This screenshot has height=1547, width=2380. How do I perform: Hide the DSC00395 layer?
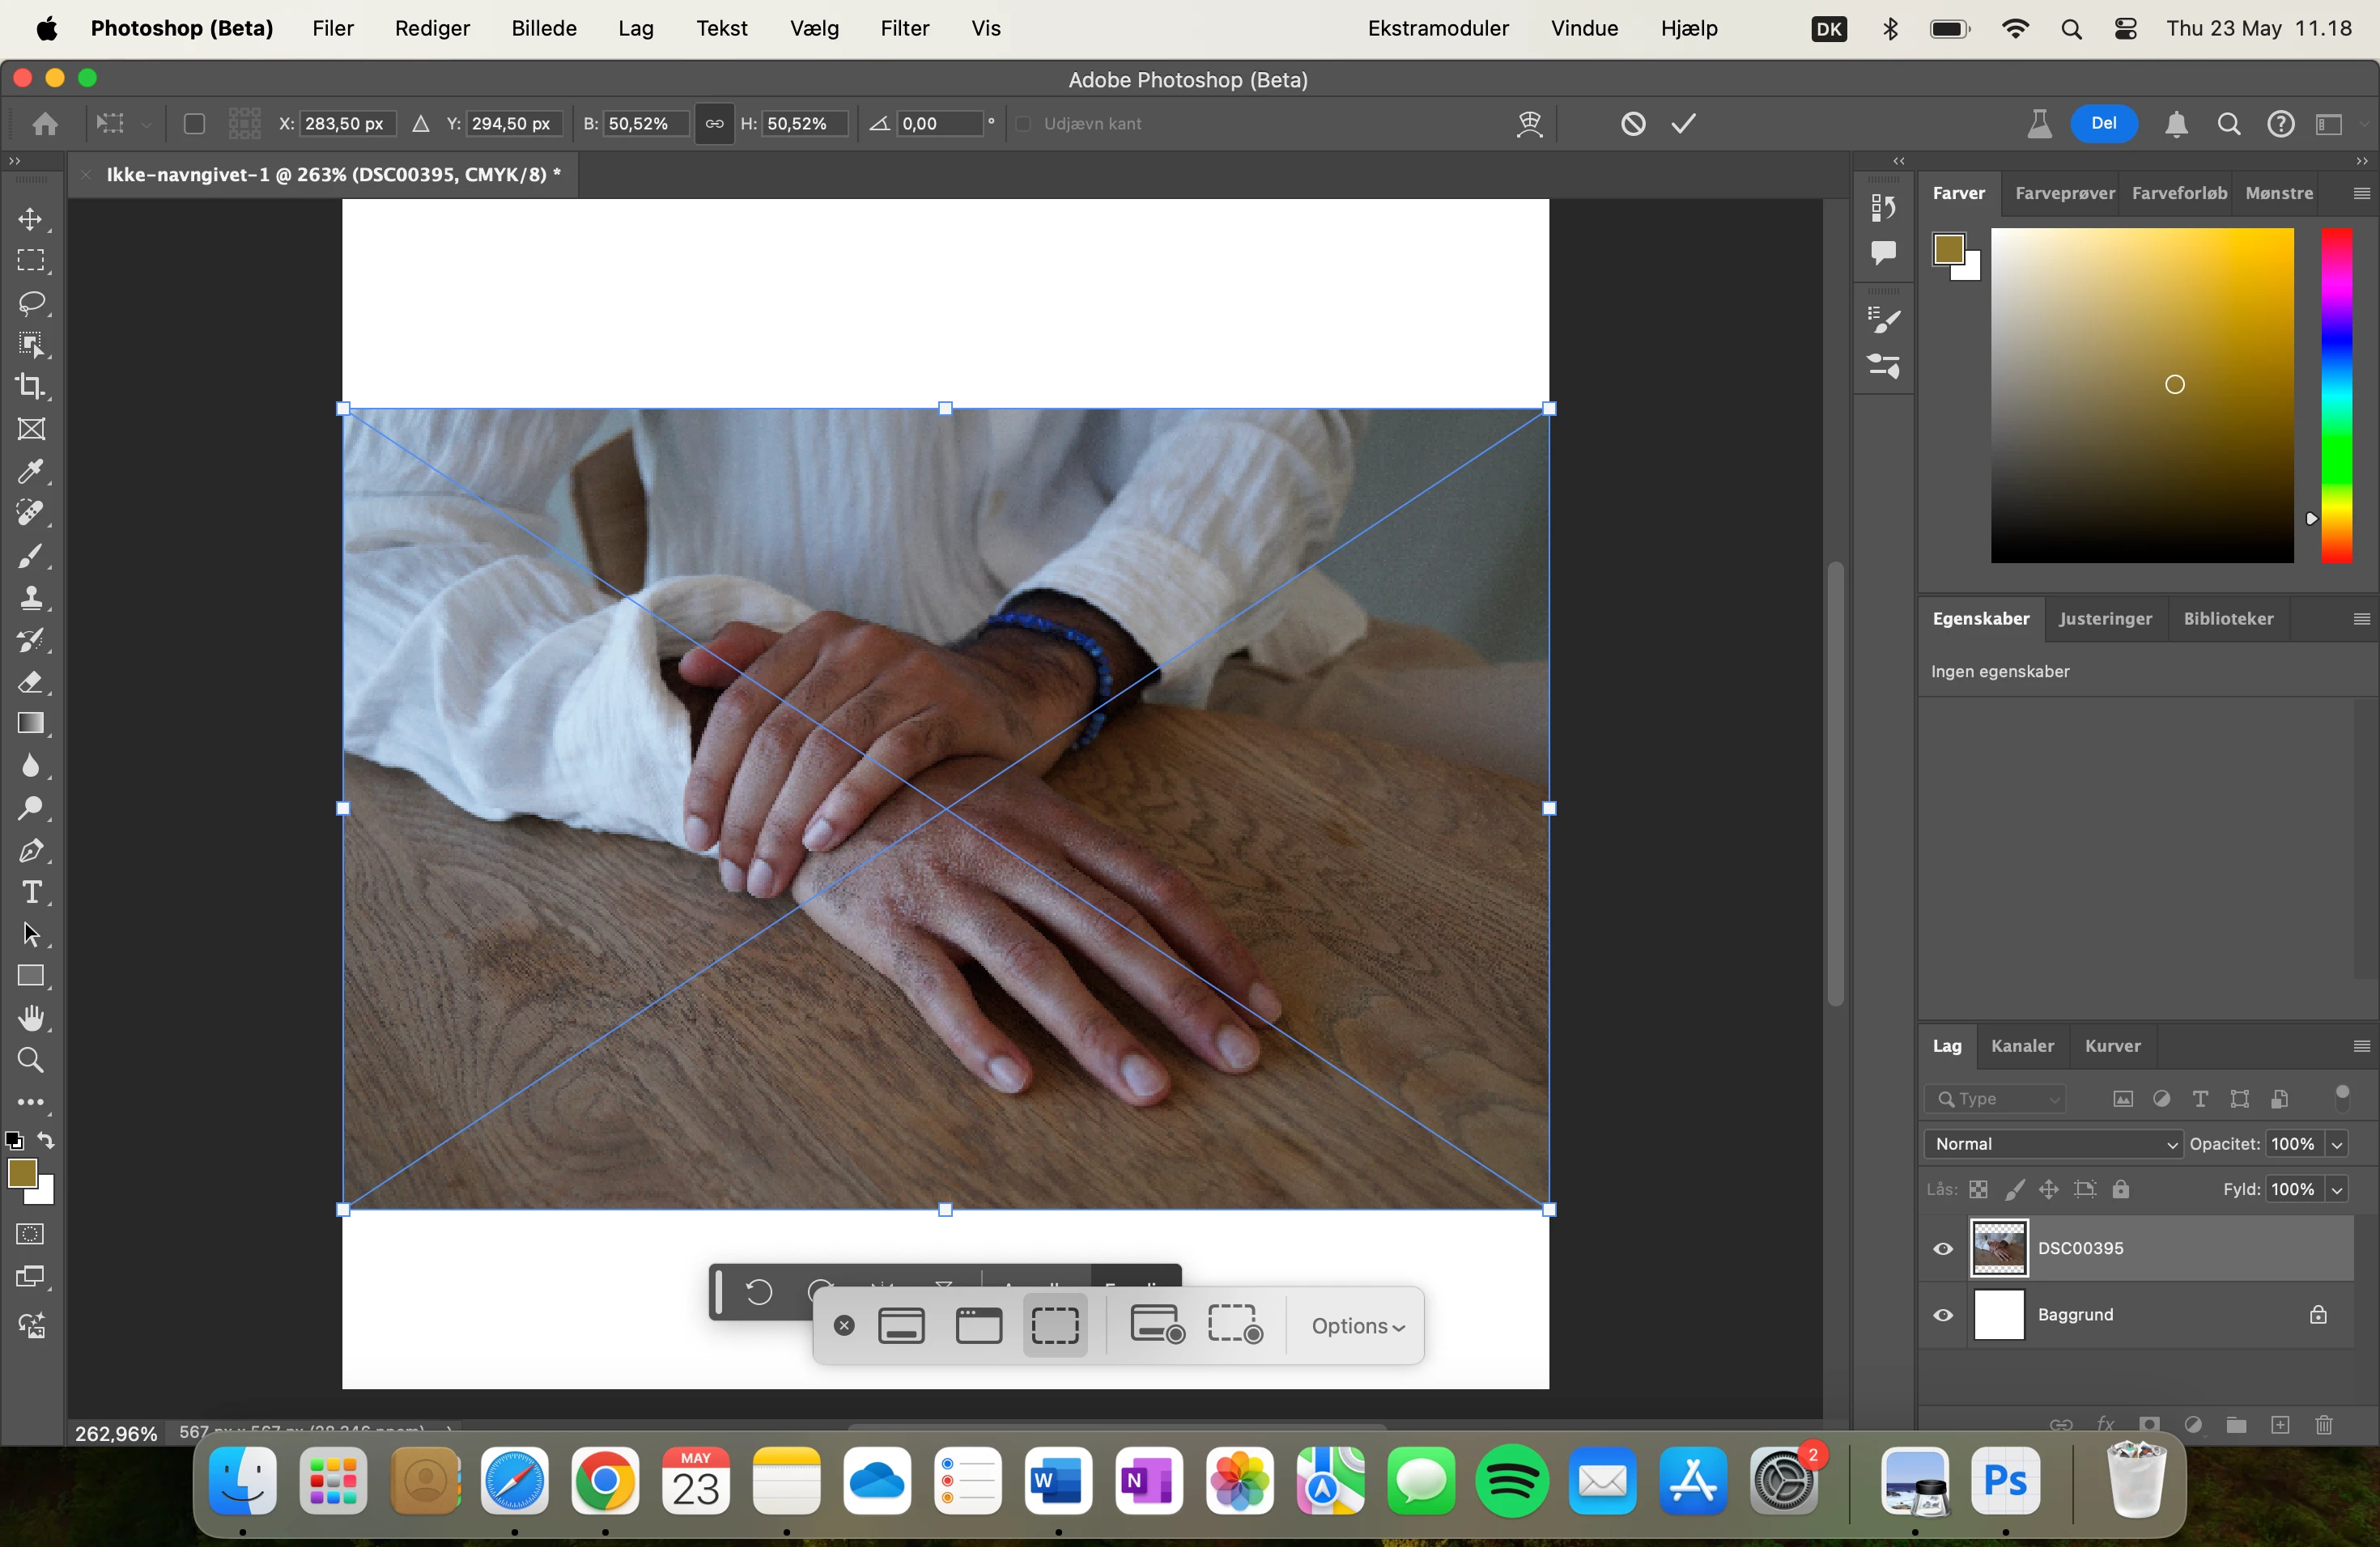click(x=1942, y=1248)
